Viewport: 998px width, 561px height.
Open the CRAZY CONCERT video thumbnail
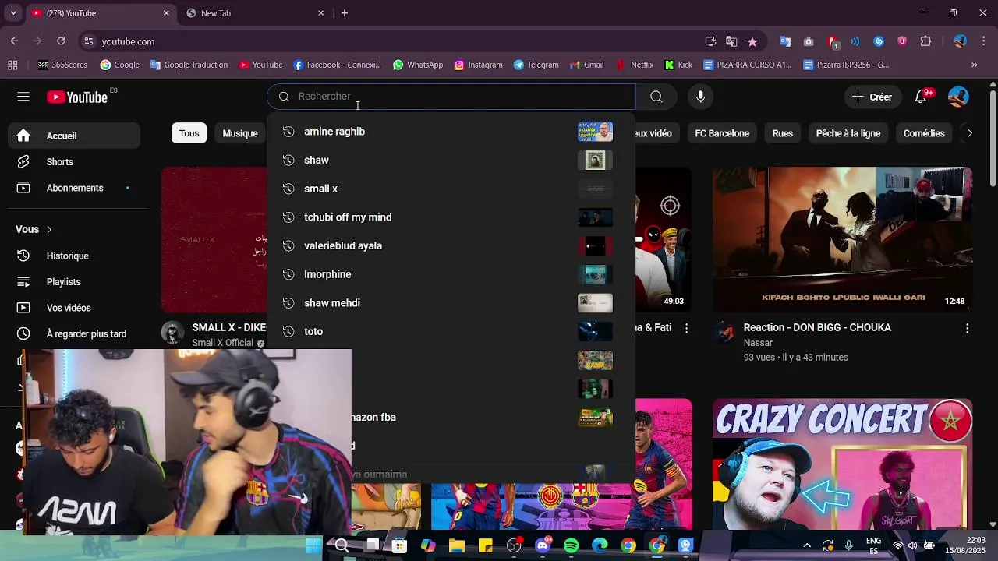[x=842, y=464]
